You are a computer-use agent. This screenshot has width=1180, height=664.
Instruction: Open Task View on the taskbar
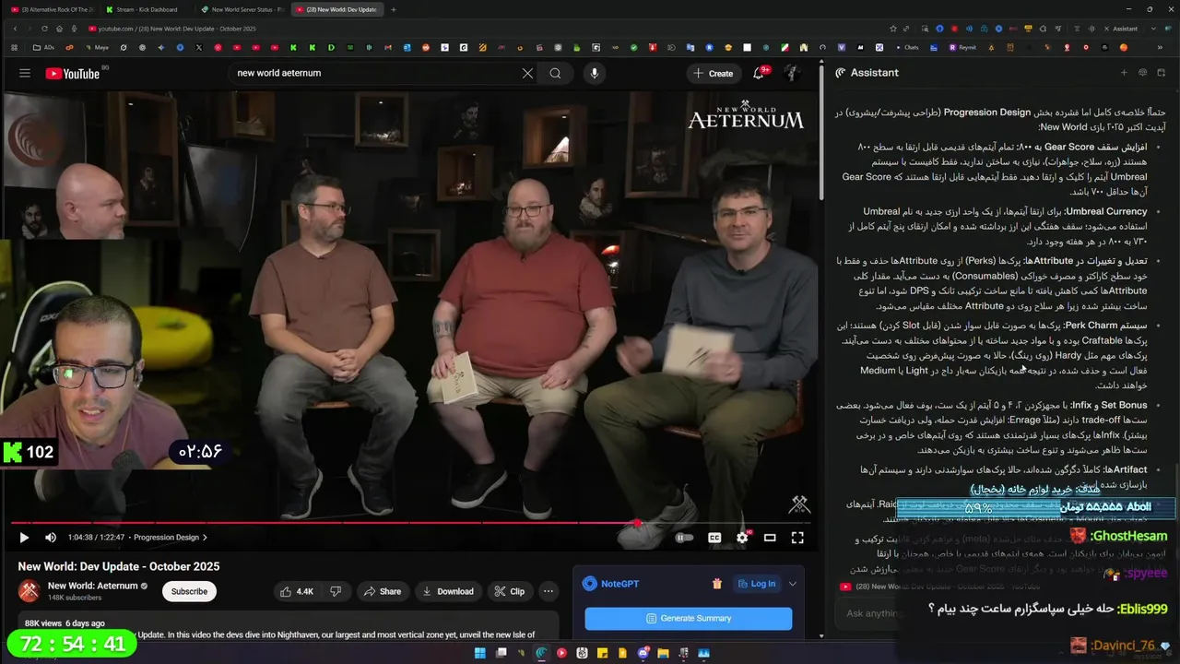point(501,653)
